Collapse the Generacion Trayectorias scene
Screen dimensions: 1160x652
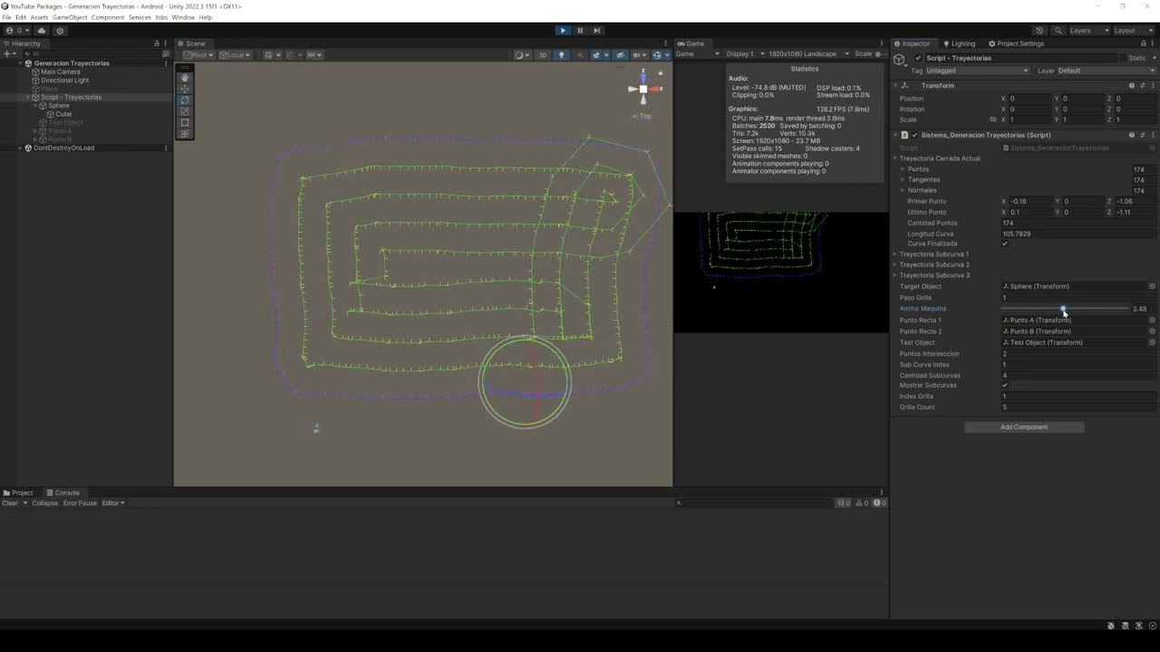click(21, 63)
